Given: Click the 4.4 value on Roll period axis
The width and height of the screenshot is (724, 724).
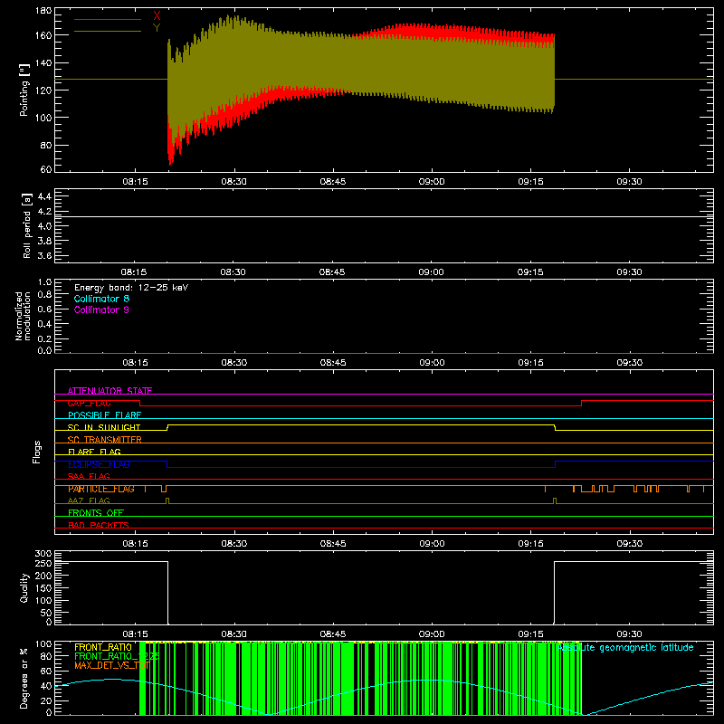Looking at the screenshot, I should [x=44, y=196].
